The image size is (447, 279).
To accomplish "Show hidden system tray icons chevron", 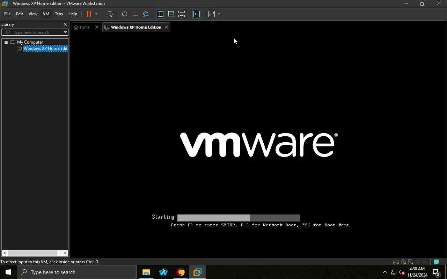I will coord(385,272).
